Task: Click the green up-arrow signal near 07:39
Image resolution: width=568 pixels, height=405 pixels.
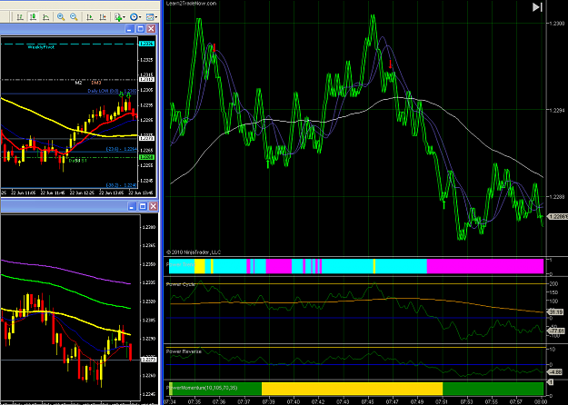Action: click(x=268, y=164)
